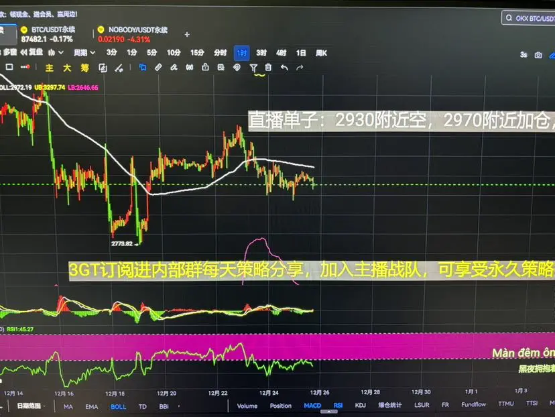The height and width of the screenshot is (417, 555).
Task: Click the blue shape-copy drawing icon
Action: (143, 67)
